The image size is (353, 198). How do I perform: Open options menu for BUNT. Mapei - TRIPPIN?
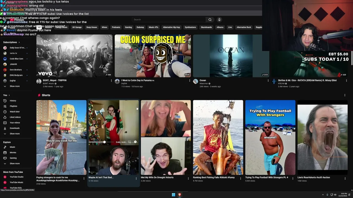click(111, 81)
